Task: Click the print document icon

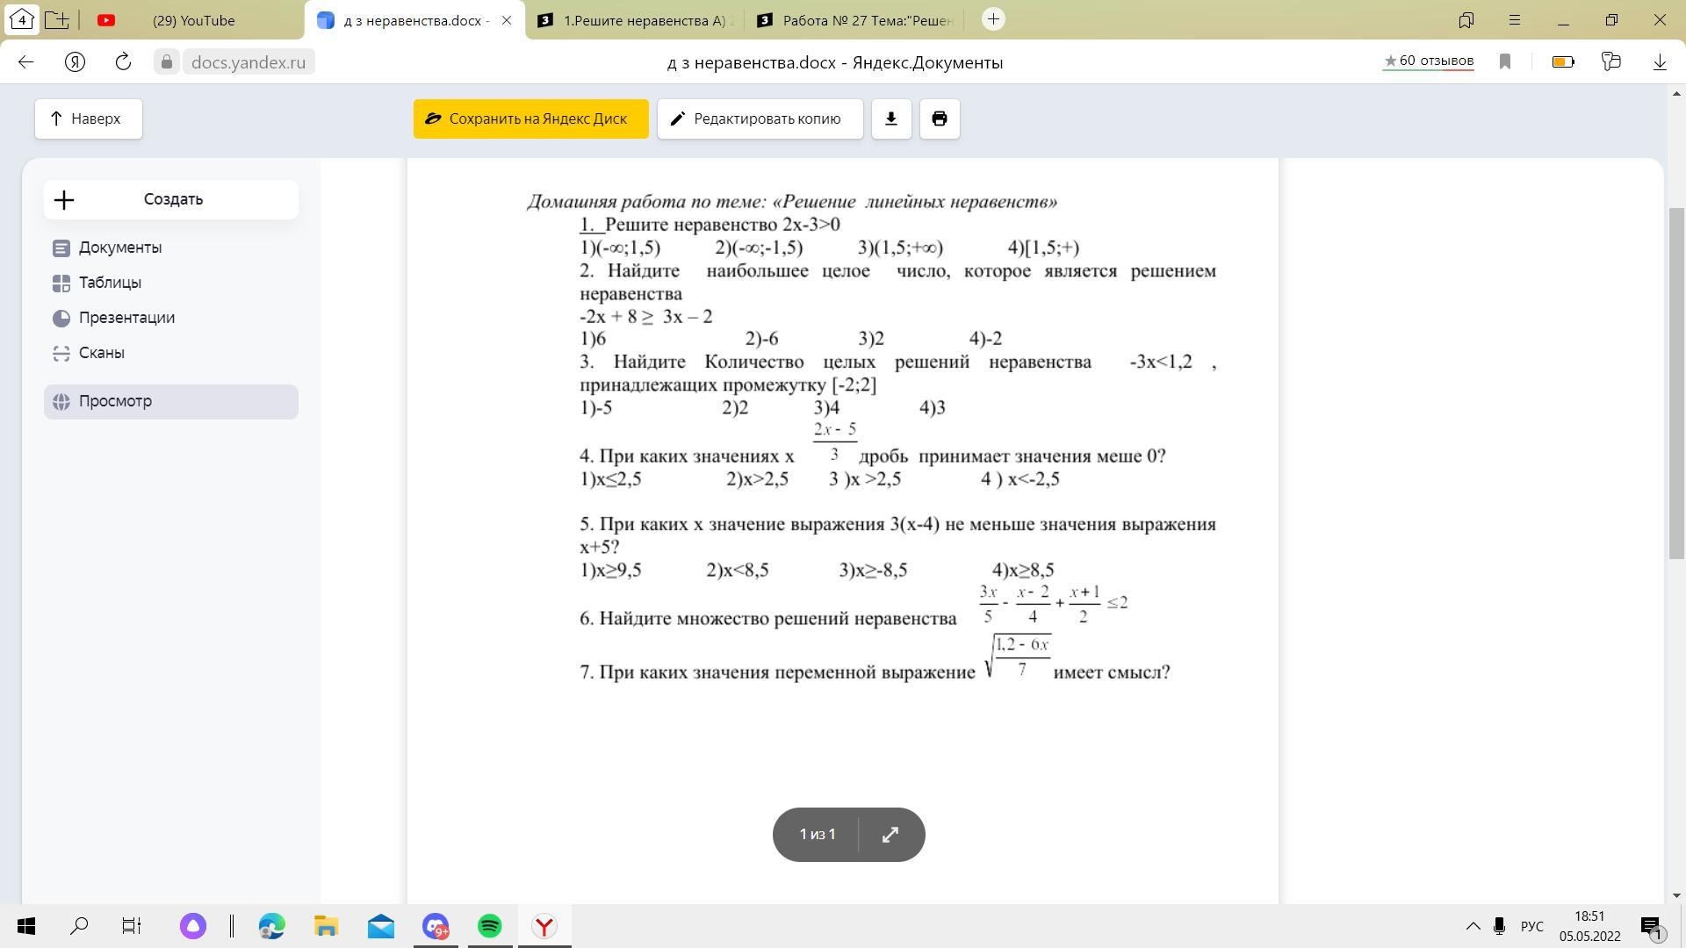Action: pos(939,118)
